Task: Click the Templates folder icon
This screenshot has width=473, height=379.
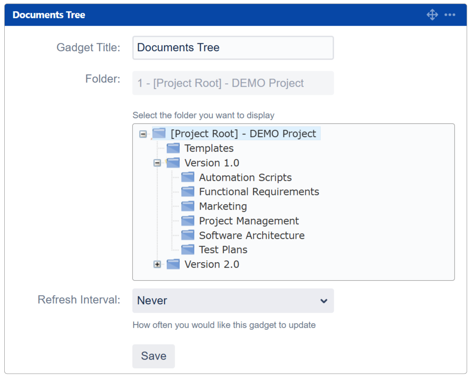Action: pyautogui.click(x=173, y=148)
